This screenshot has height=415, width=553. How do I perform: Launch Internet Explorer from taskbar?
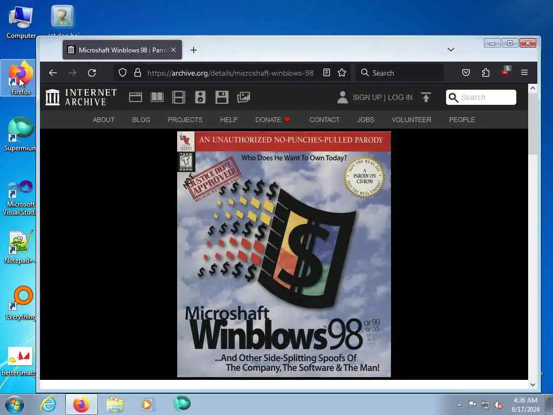(x=48, y=404)
